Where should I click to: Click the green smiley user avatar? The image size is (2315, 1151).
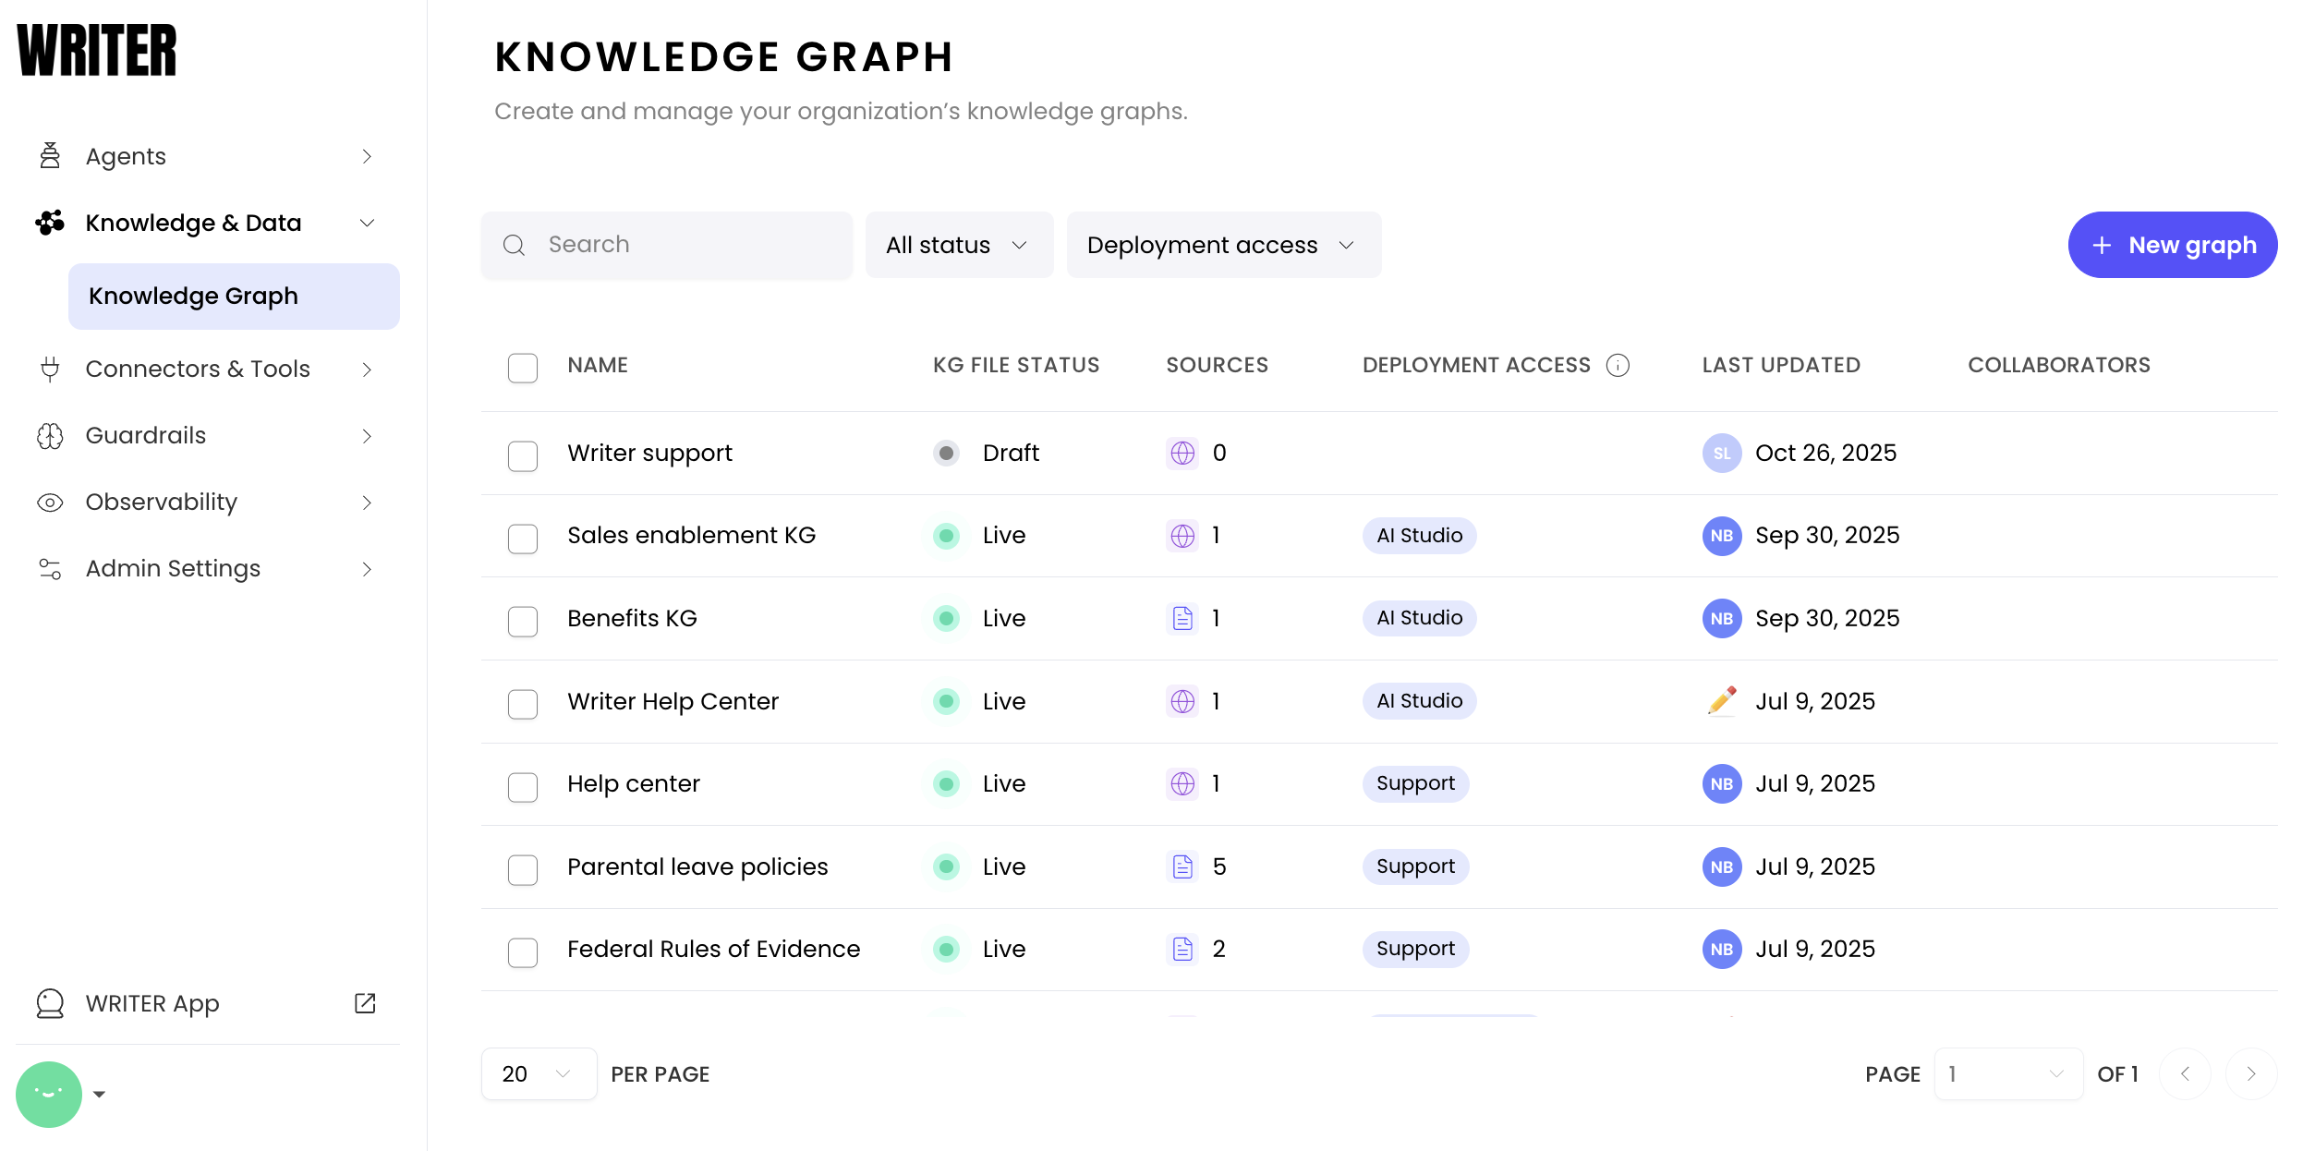pyautogui.click(x=49, y=1095)
